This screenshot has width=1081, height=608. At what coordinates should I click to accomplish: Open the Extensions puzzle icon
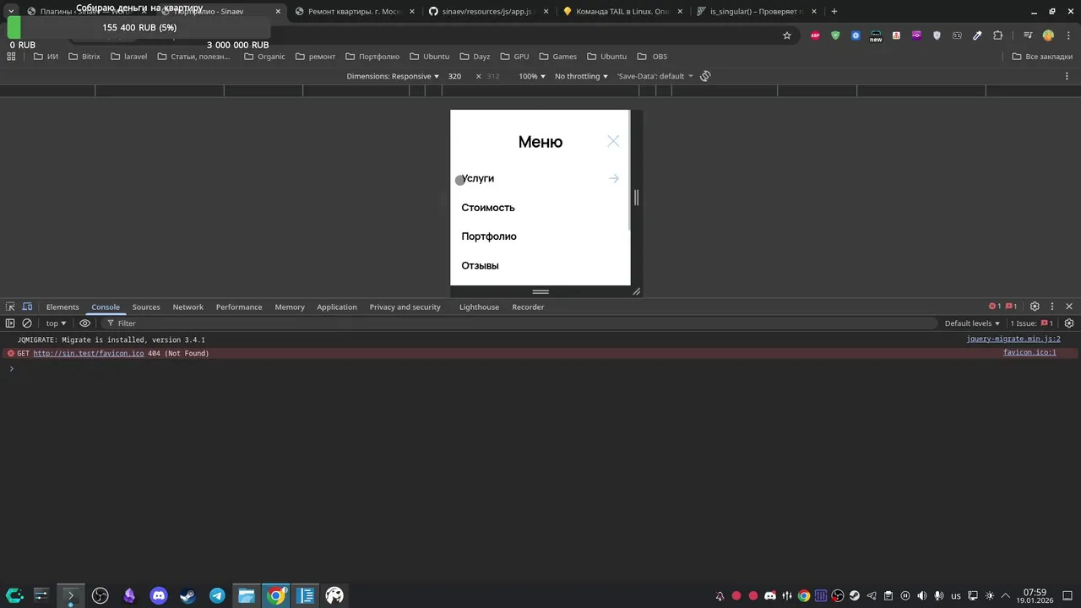pos(997,35)
